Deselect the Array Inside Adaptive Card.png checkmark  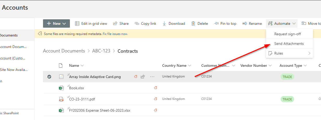point(49,77)
